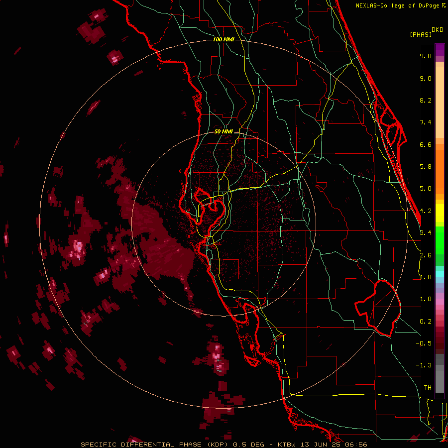This screenshot has height=448, width=448.
Task: Select the 1.0 scale value
Action: [426, 299]
